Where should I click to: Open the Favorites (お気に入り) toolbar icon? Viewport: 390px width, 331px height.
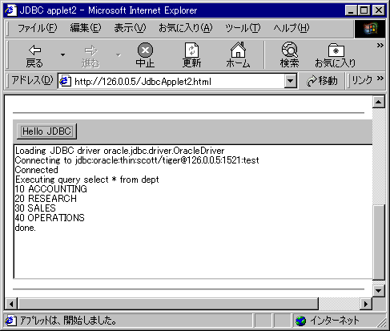(x=336, y=50)
